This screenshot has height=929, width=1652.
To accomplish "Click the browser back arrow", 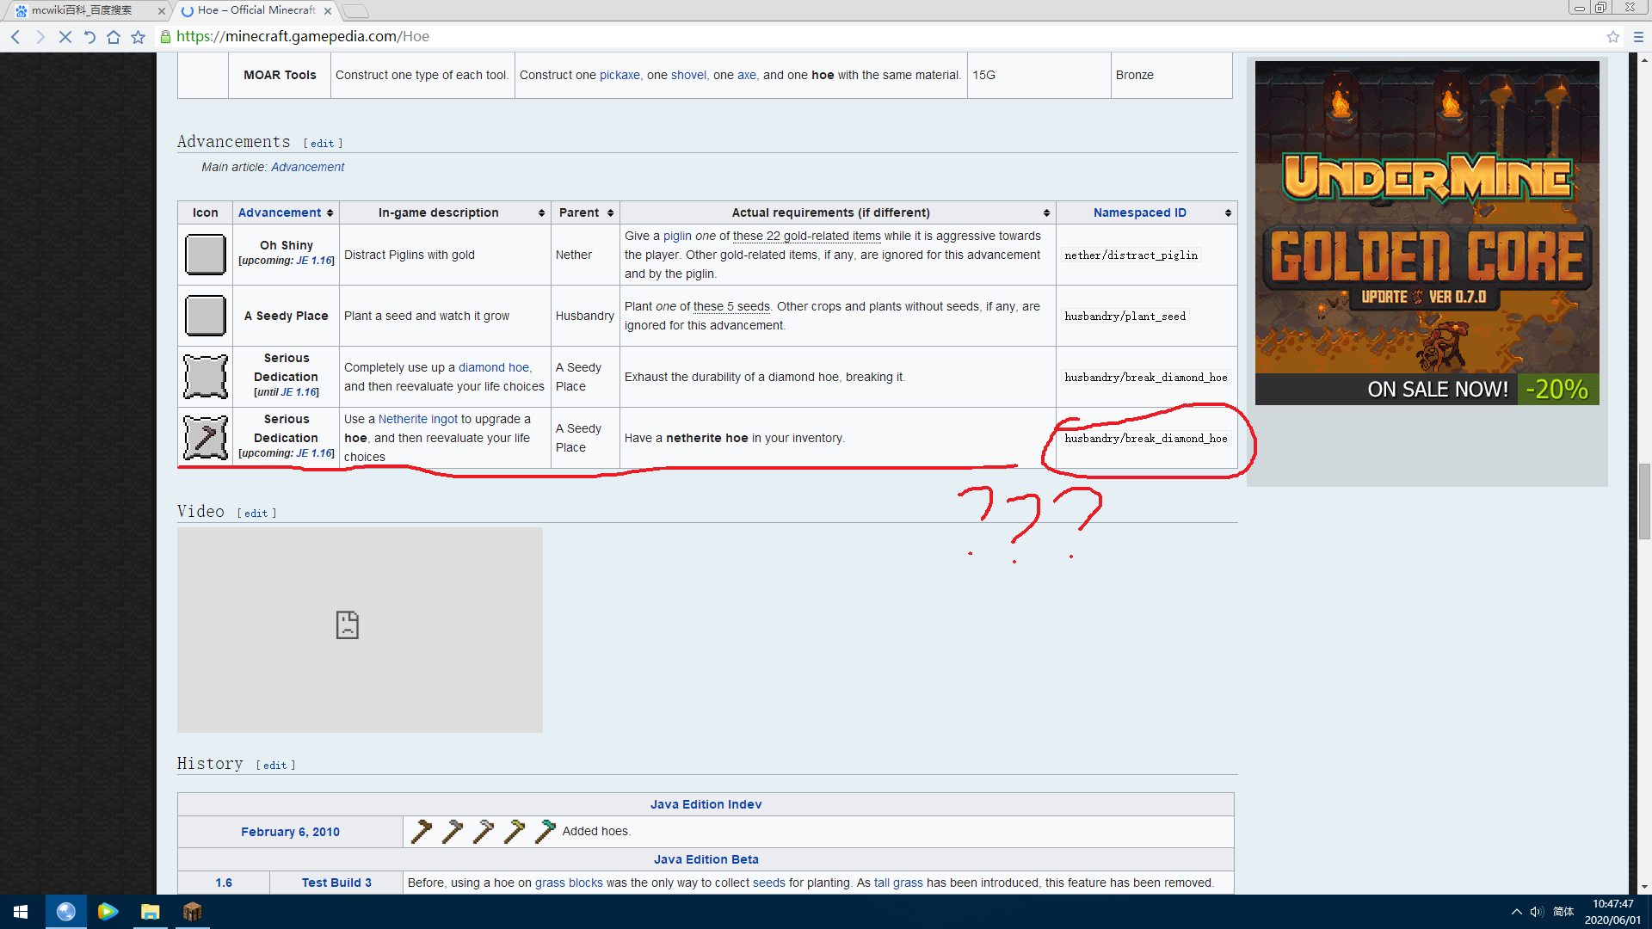I will (15, 37).
